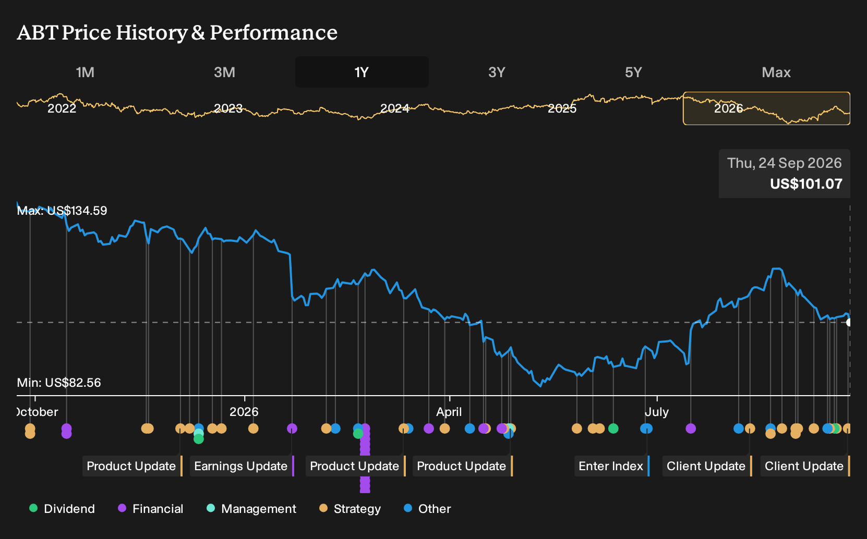Screen dimensions: 867x539
Task: Click the US$101.07 price in the tooltip
Action: [x=806, y=184]
